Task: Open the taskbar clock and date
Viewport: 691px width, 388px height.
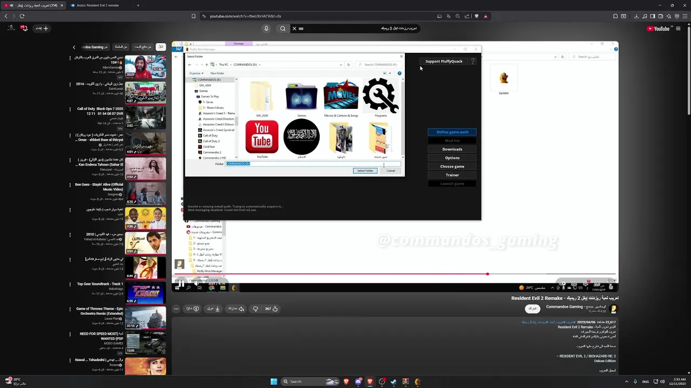Action: coord(679,382)
